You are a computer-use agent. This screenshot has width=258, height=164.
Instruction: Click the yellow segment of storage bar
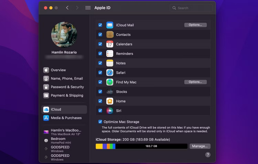tap(99, 146)
